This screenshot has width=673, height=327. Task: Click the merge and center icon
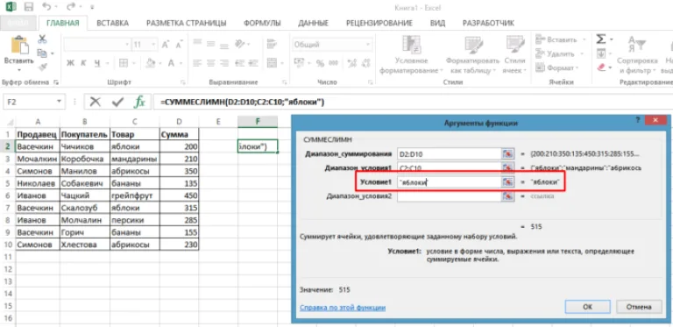[x=273, y=62]
